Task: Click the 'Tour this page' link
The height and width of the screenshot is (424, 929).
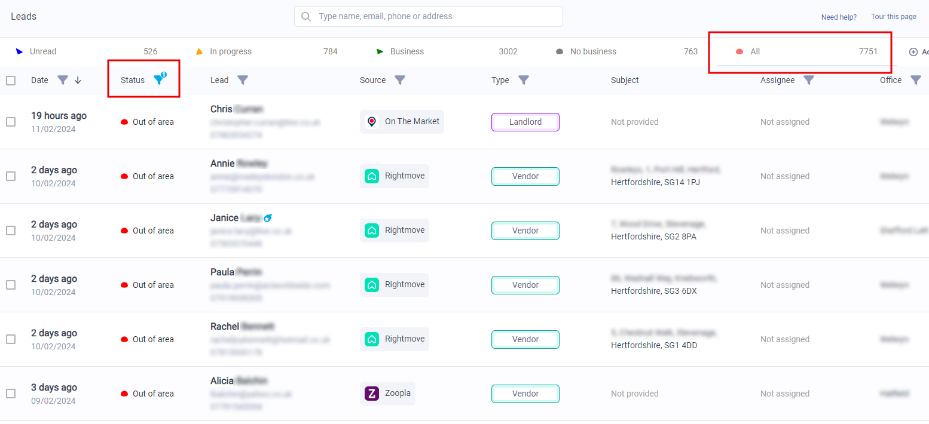Action: (x=893, y=17)
